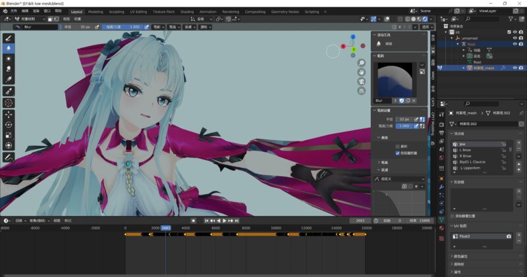Select the Transform tool
Screen dimensions: 527x277
tap(9, 145)
